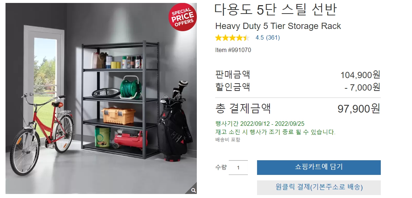Click the magnifier zoom icon on product image
The width and height of the screenshot is (412, 198).
click(193, 190)
